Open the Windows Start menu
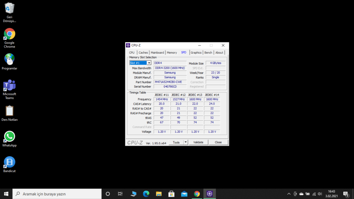Screen dimensions: 354x199 tap(6, 194)
